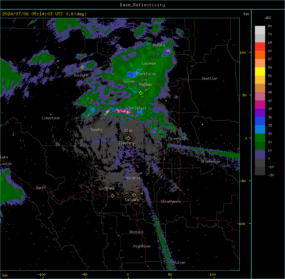Image resolution: width=285 pixels, height=279 pixels.
Task: Click the red 65 dBZ legend swatch
Action: [x=260, y=47]
